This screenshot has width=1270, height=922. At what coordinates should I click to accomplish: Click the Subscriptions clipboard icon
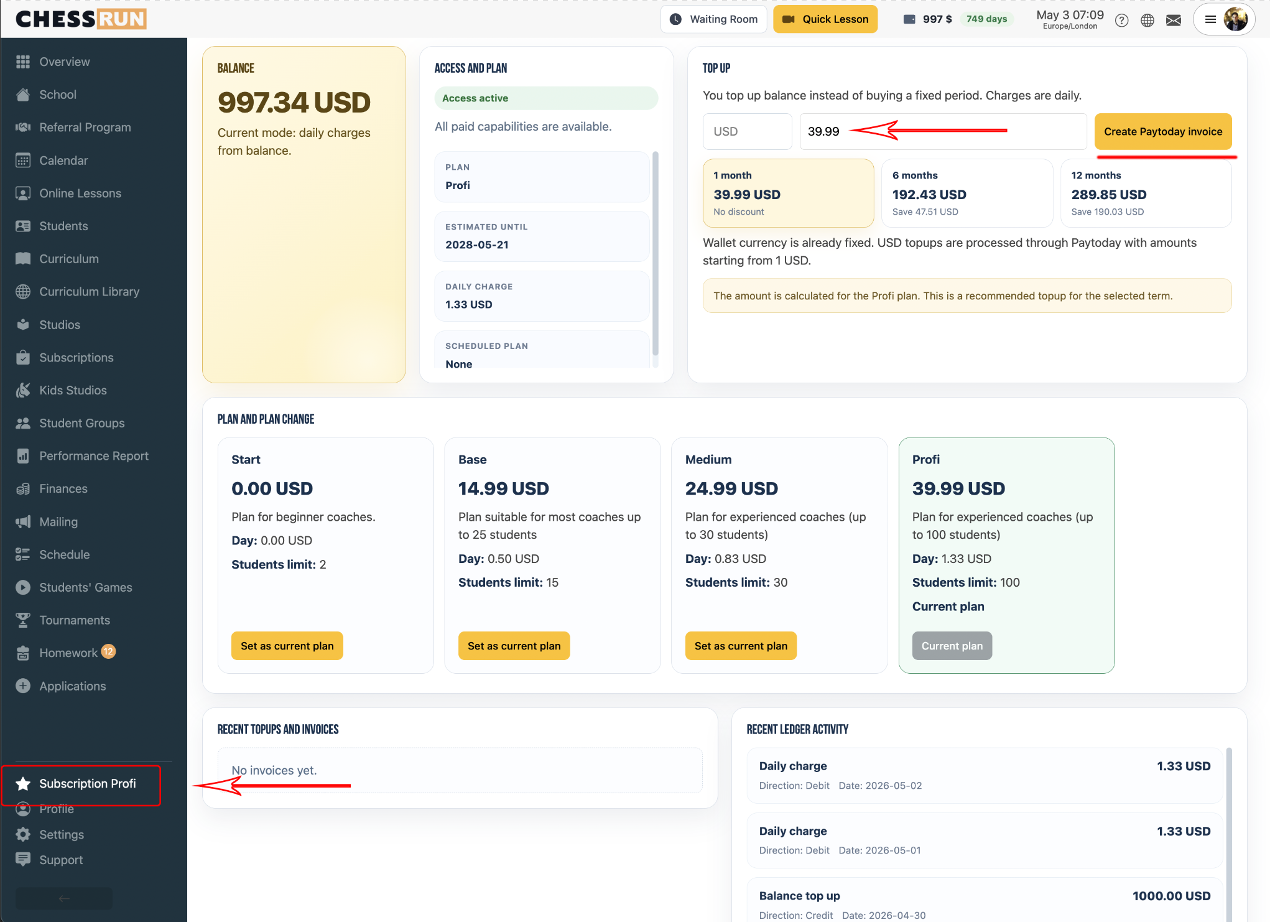point(23,358)
